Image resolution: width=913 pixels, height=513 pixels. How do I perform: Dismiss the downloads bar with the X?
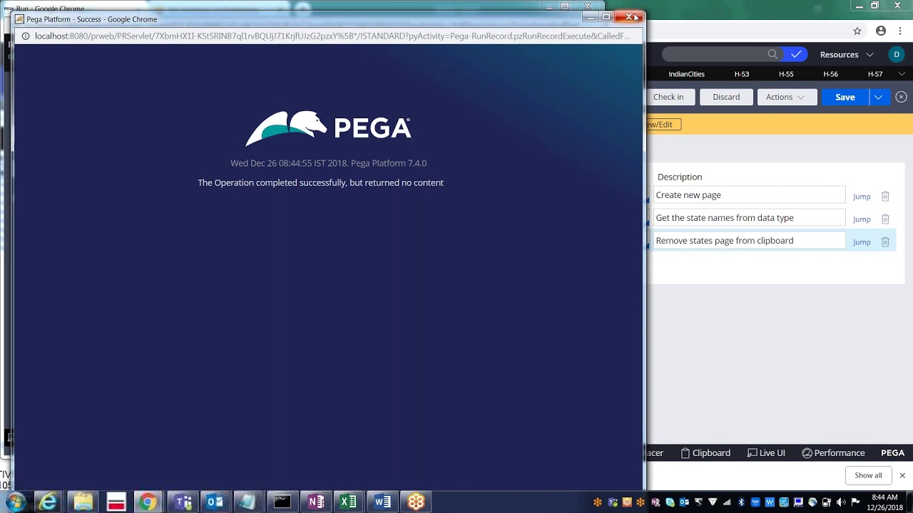[902, 475]
